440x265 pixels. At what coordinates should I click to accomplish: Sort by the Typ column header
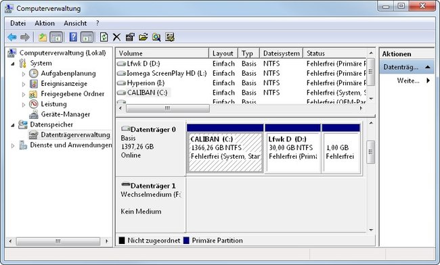tap(249, 53)
